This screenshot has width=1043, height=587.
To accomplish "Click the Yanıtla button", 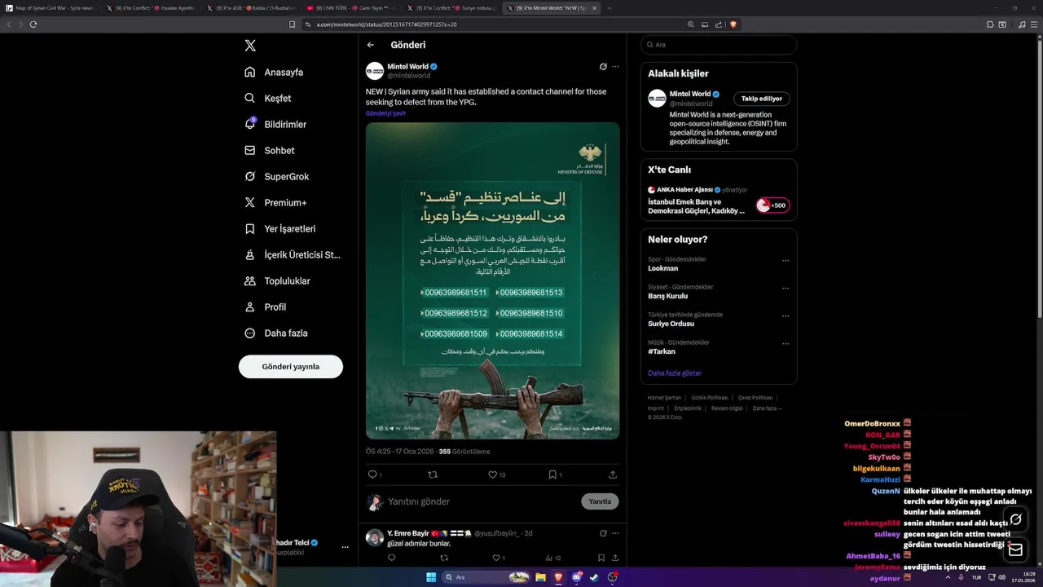I will pos(600,501).
